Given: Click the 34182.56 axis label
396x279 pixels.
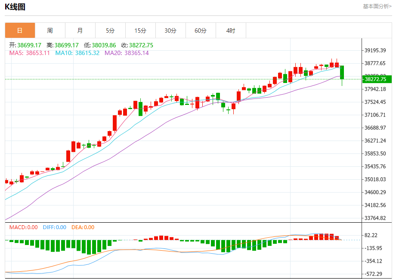Looking at the screenshot, I should (x=375, y=205).
